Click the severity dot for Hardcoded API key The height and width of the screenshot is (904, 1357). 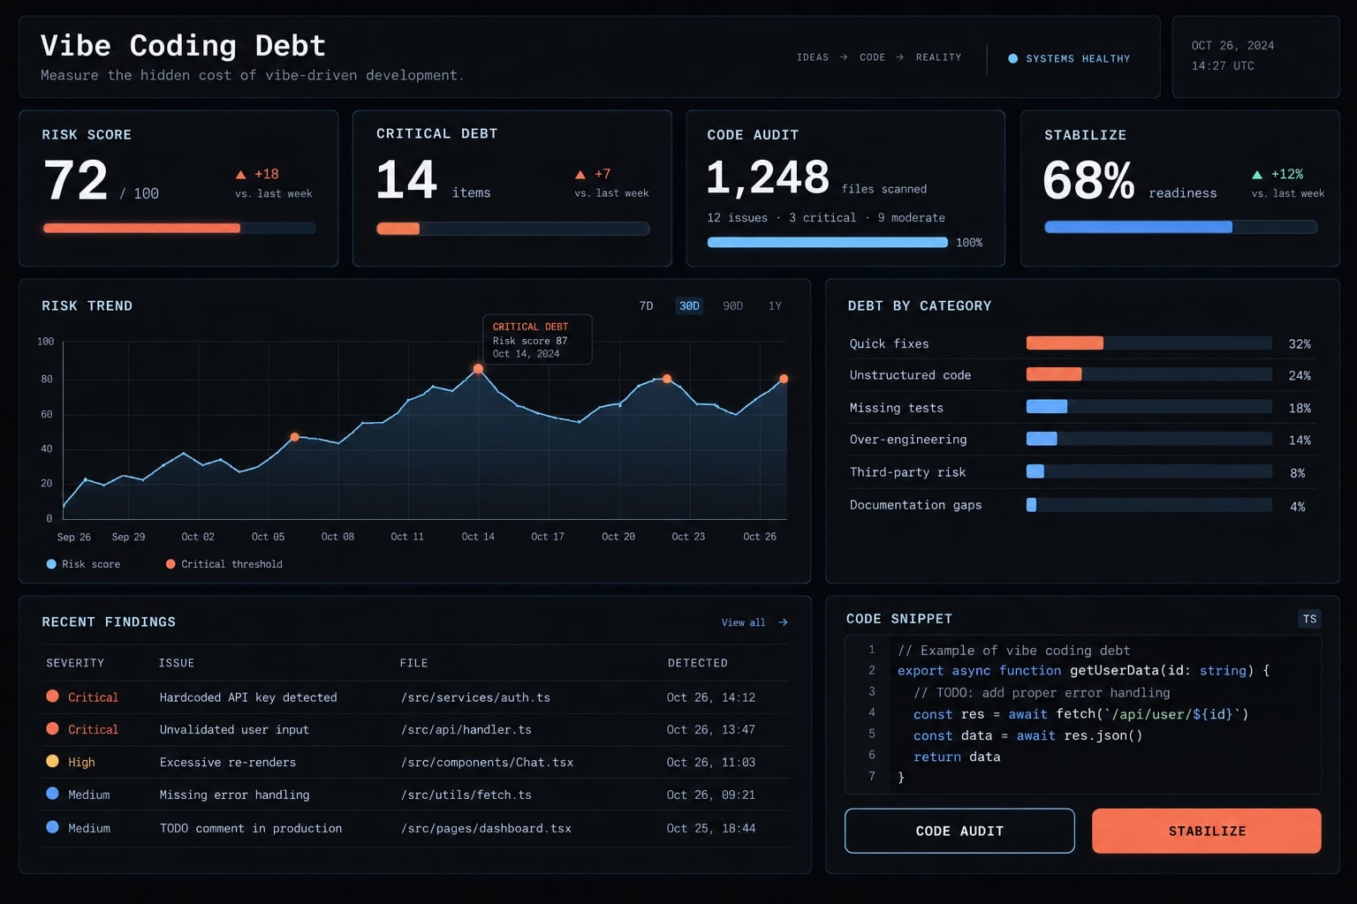(52, 697)
